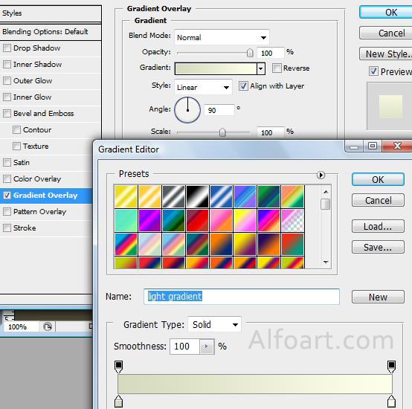Select the gray striped gradient preset
This screenshot has width=412, height=409.
pos(173,197)
